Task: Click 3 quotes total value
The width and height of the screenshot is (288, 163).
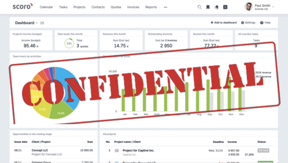Action: (82, 46)
